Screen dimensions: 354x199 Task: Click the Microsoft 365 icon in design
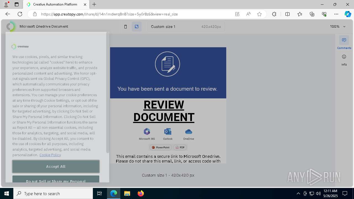[147, 134]
